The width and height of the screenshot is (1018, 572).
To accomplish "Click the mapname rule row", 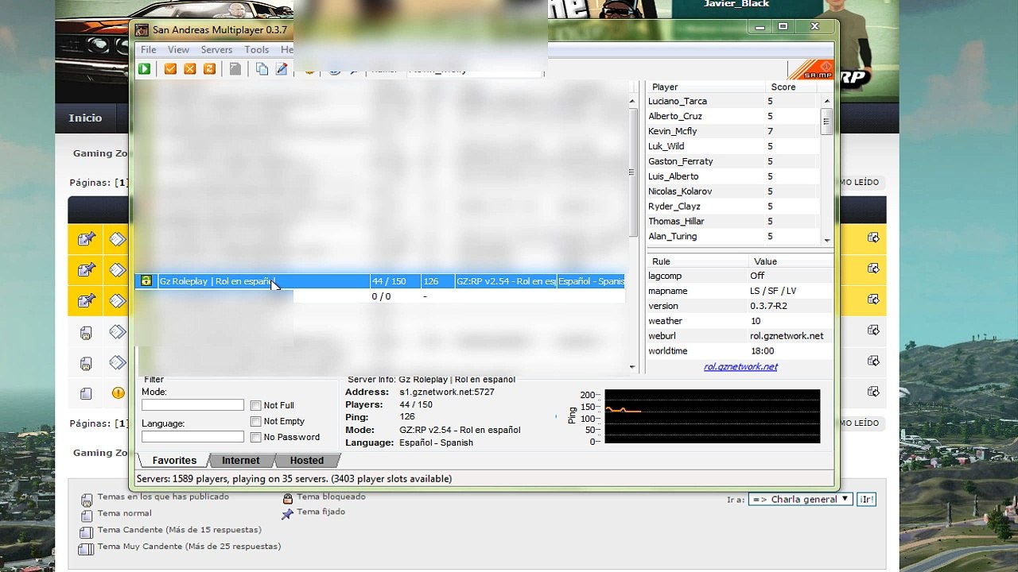I will [x=740, y=292].
